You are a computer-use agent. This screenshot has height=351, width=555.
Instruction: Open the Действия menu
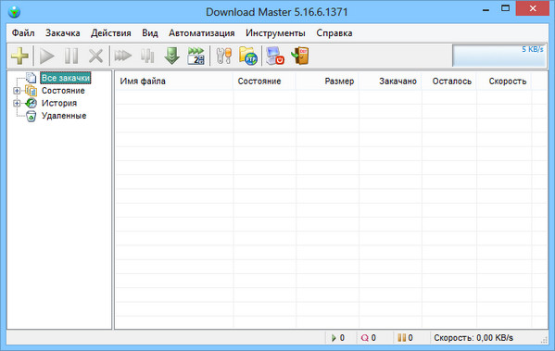click(x=111, y=33)
